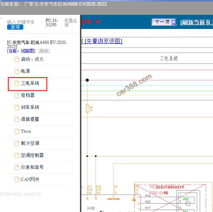
Task: Open the 语音提醒 tree item
Action: coord(30,119)
